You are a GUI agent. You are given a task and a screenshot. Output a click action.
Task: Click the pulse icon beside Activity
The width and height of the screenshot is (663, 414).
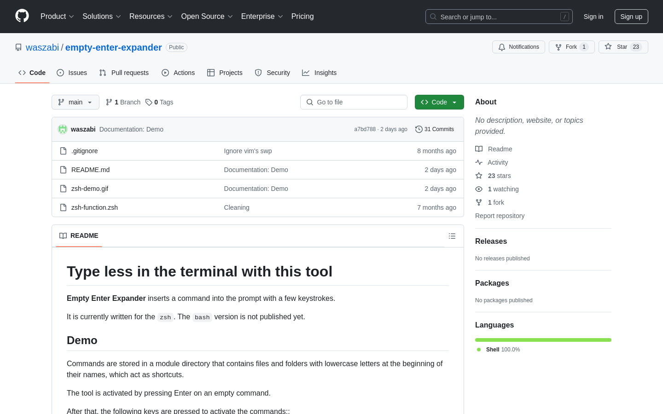pyautogui.click(x=479, y=162)
